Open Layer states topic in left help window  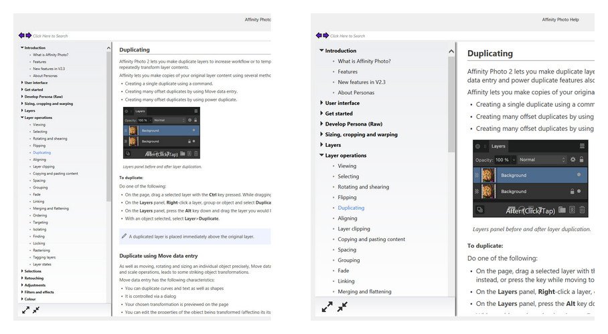point(42,264)
